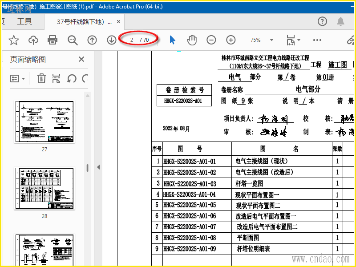
Task: Click the thumbnail panel page-break layout icon
Action: [56, 79]
